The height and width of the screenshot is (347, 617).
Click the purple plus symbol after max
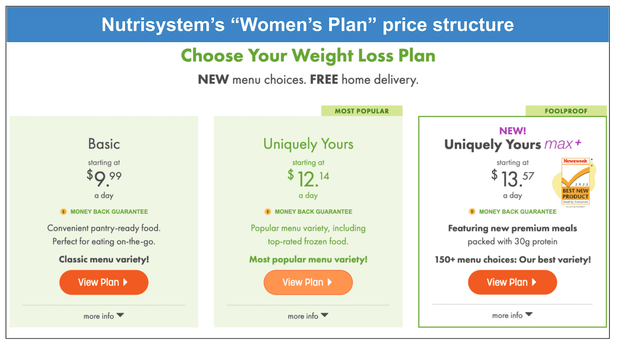tap(578, 143)
